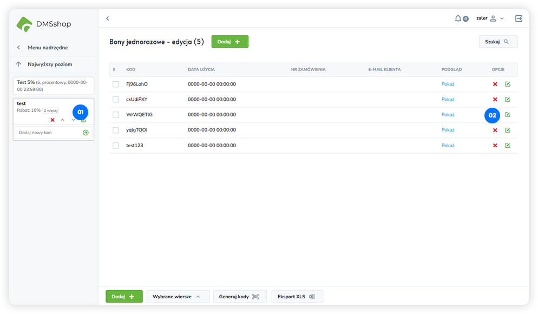Navigate to Najwyższy poziom

pos(49,64)
